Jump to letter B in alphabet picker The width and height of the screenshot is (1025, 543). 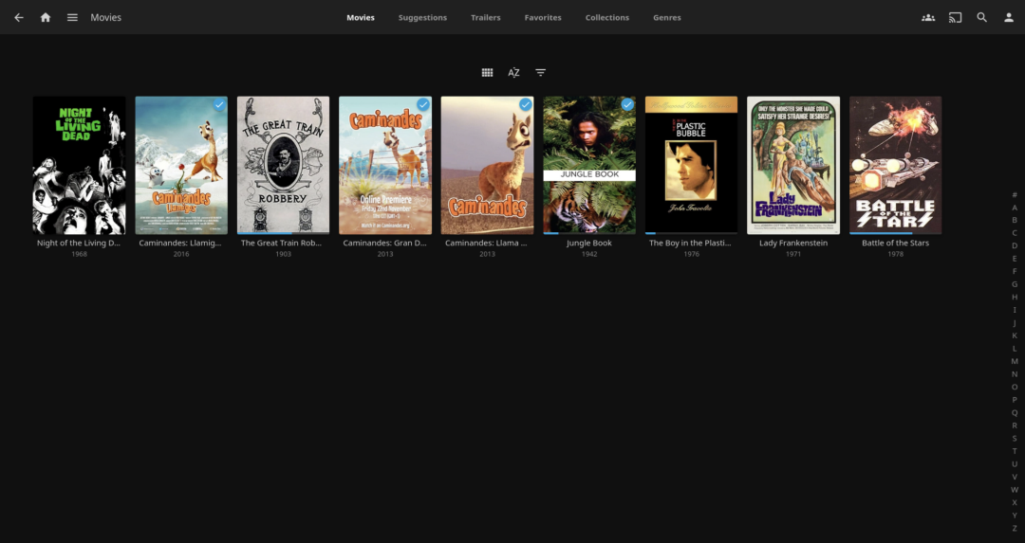coord(1015,220)
